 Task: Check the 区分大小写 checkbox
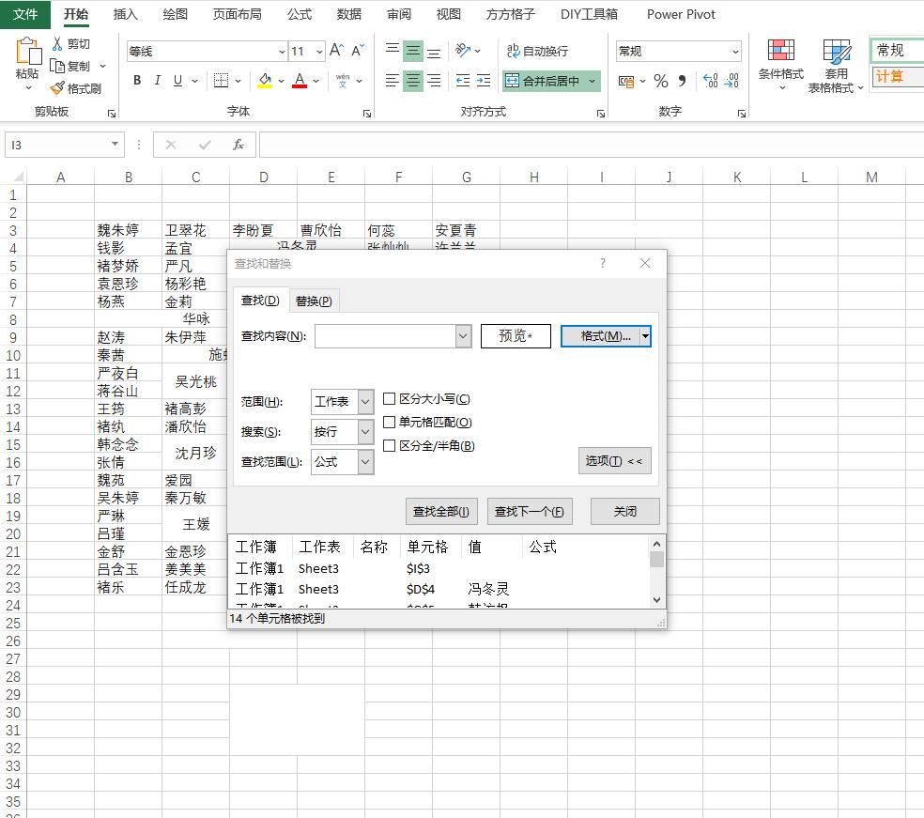coord(389,398)
